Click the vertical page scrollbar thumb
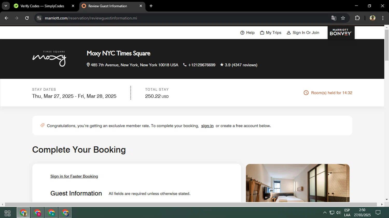 [x=387, y=45]
